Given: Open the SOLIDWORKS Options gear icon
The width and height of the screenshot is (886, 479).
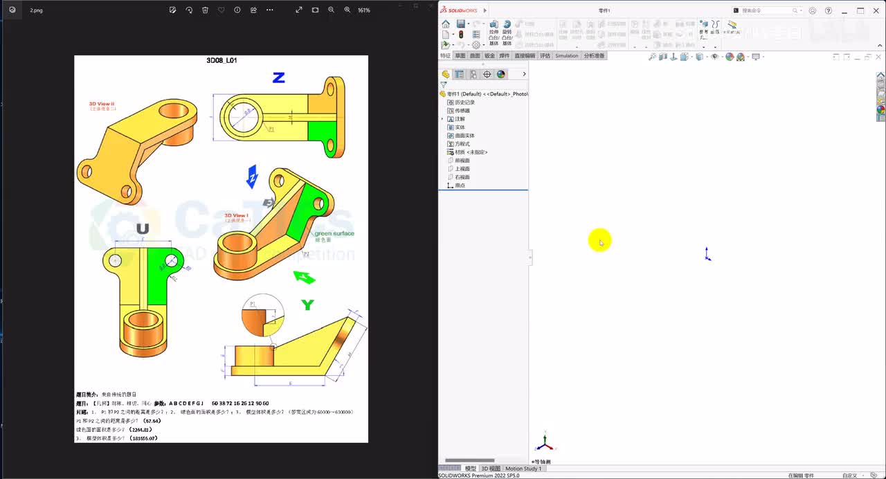Looking at the screenshot, I should point(476,45).
